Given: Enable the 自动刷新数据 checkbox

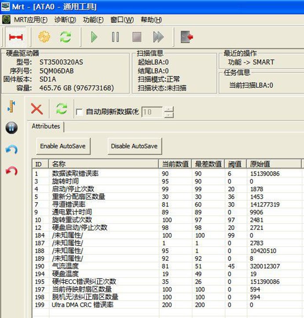Looking at the screenshot, I should [x=79, y=112].
